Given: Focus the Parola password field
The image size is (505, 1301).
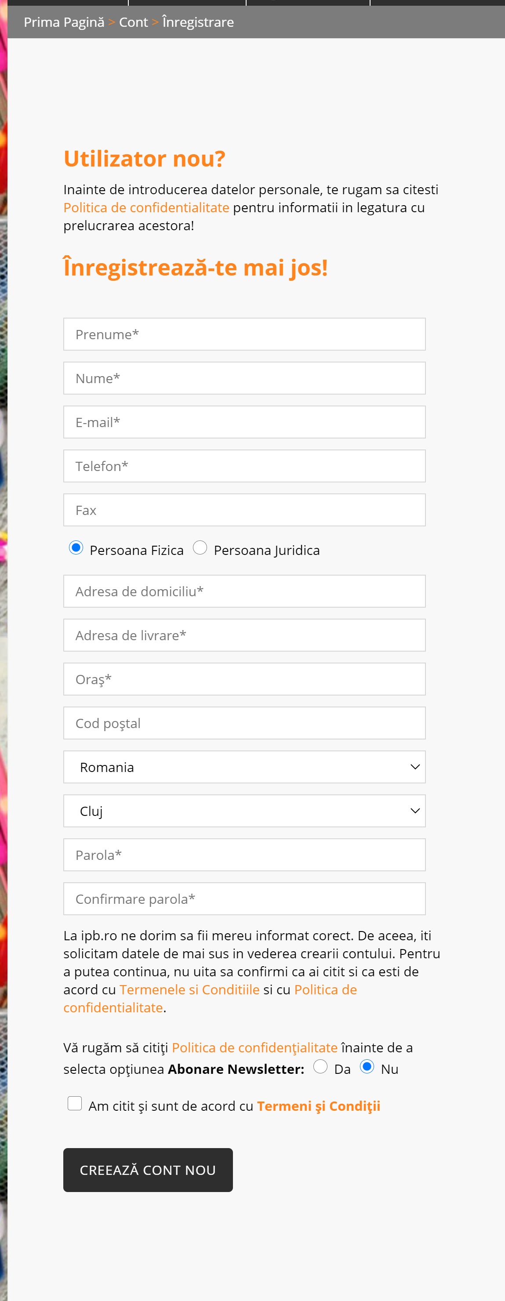Looking at the screenshot, I should click(x=244, y=855).
